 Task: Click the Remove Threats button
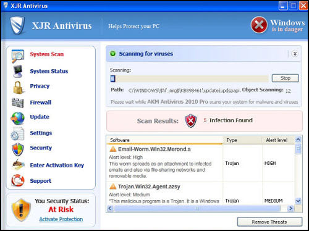[x=269, y=222]
